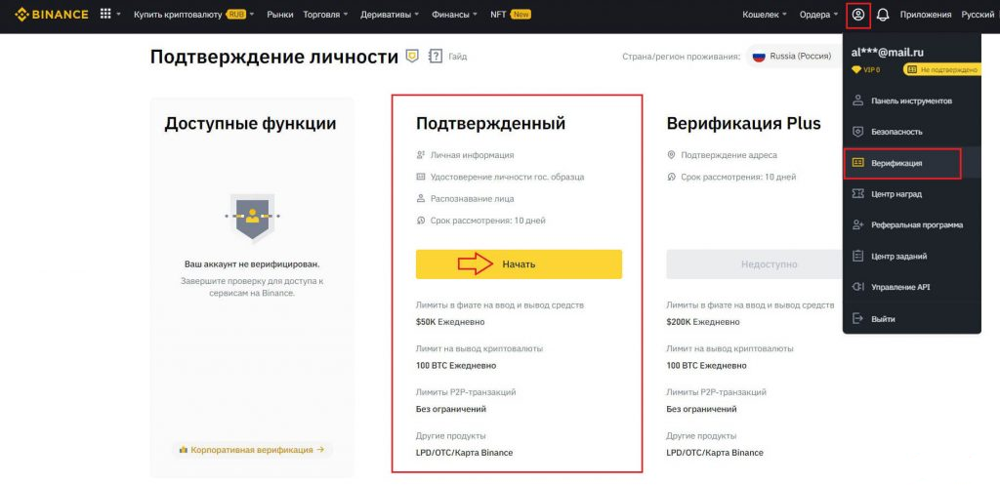
Task: Click the VIP 0 label
Action: tap(871, 69)
